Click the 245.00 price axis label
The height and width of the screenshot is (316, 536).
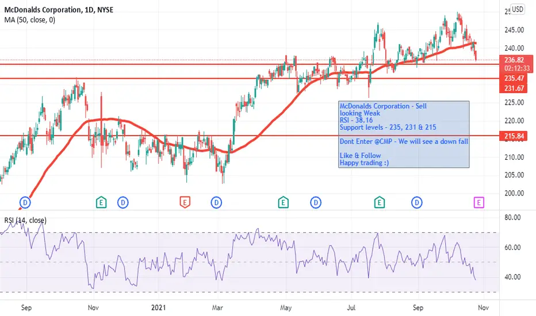pyautogui.click(x=514, y=30)
